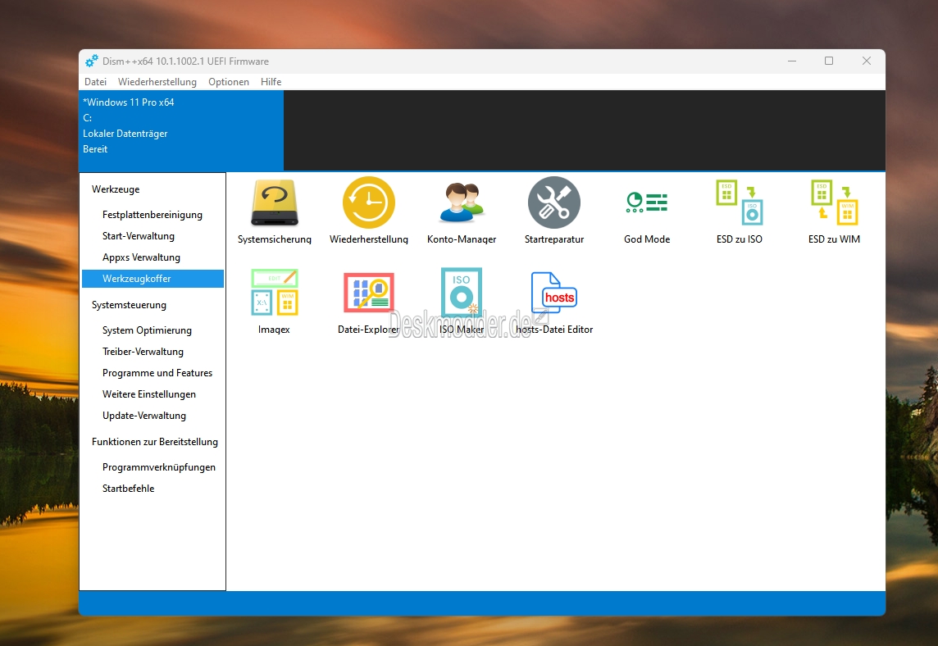Open Startbefehle entry

click(x=128, y=489)
